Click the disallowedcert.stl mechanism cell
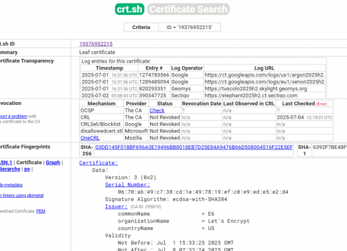 (x=101, y=131)
